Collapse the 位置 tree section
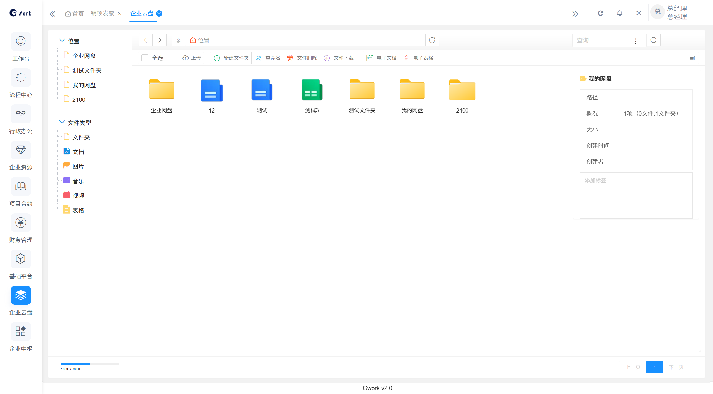The image size is (713, 394). [62, 41]
